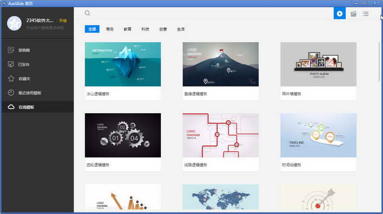
Task: Open the folder icon in top toolbar
Action: point(353,14)
